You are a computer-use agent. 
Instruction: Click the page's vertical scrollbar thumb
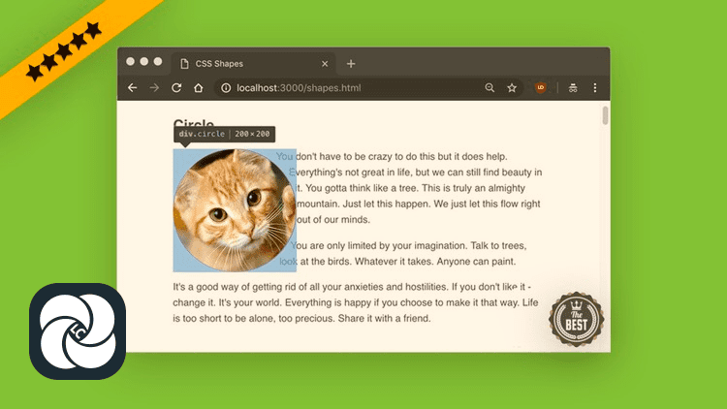605,115
